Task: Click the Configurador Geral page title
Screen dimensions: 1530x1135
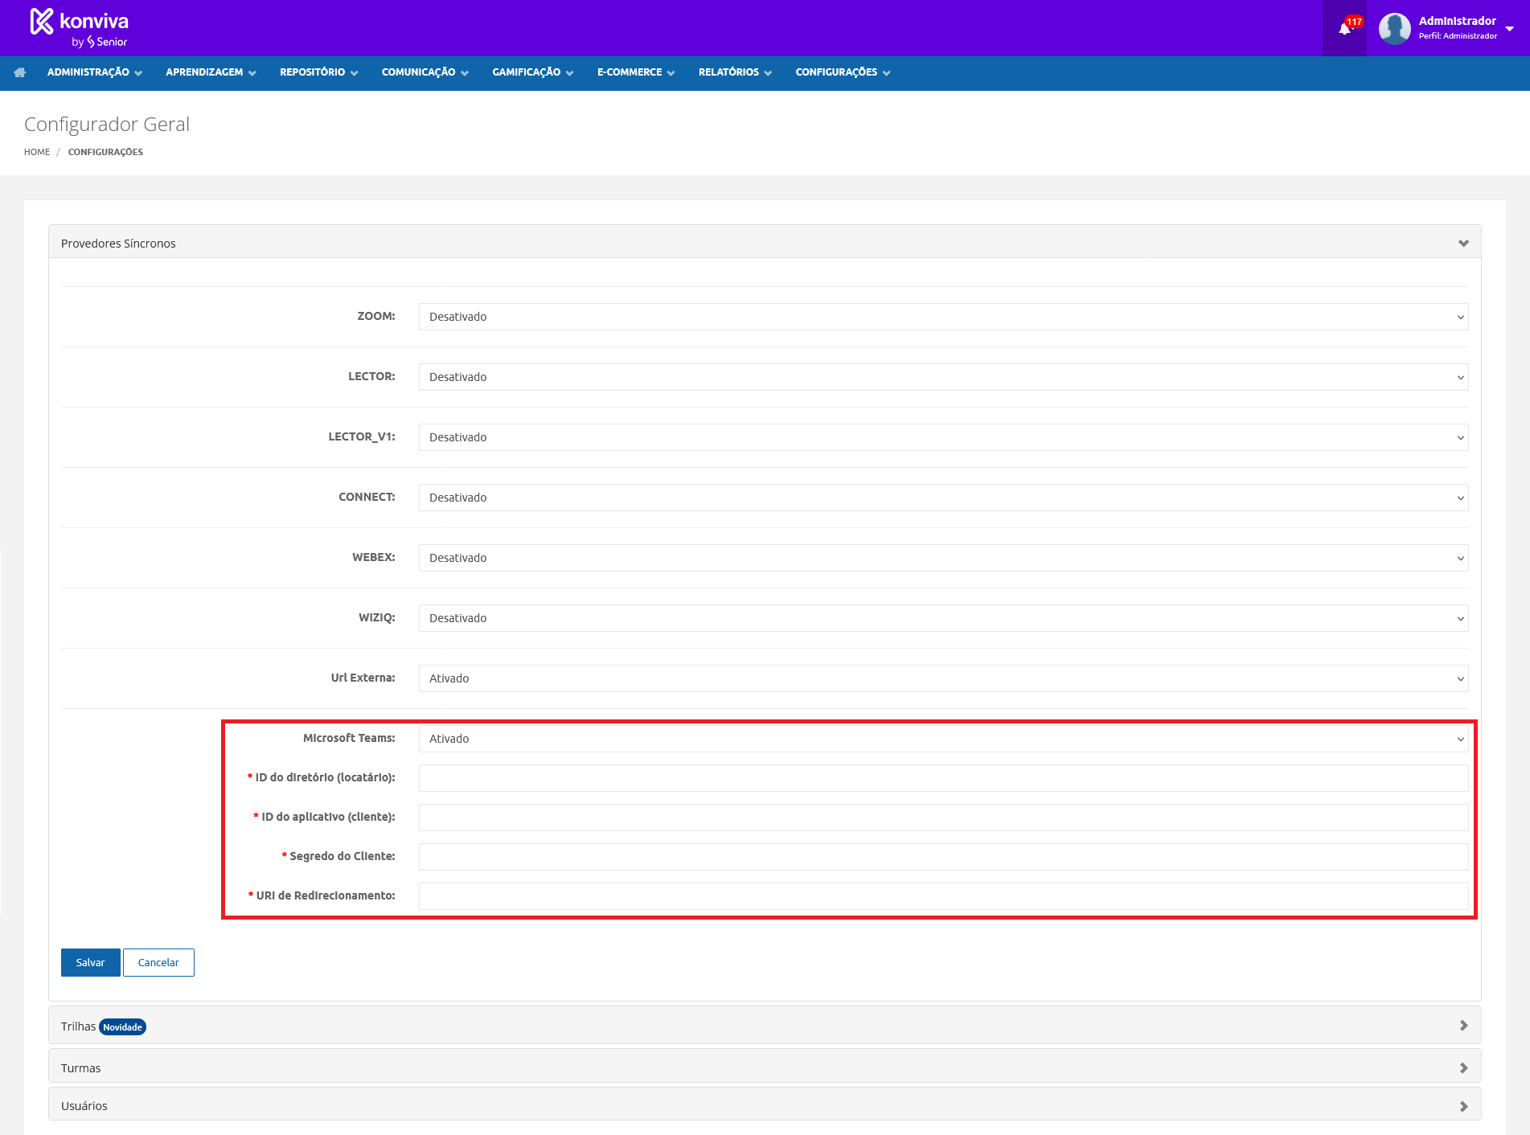Action: coord(107,125)
